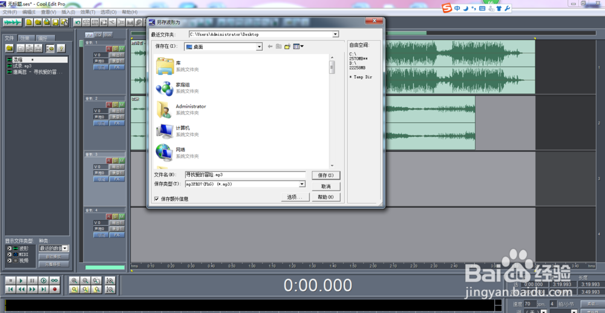This screenshot has width=605, height=313.
Task: Click the 保存(S) button
Action: point(326,175)
